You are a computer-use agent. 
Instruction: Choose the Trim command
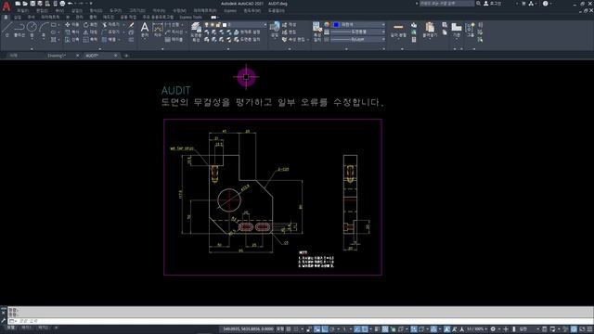click(x=111, y=25)
